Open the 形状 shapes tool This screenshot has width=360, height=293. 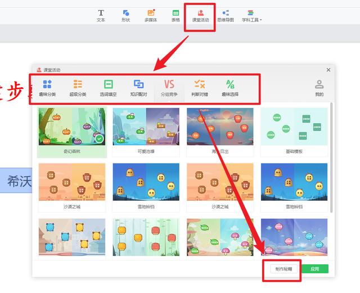(x=126, y=16)
